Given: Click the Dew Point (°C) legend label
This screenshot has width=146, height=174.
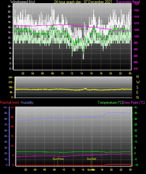Looking at the screenshot, I should [x=134, y=103].
